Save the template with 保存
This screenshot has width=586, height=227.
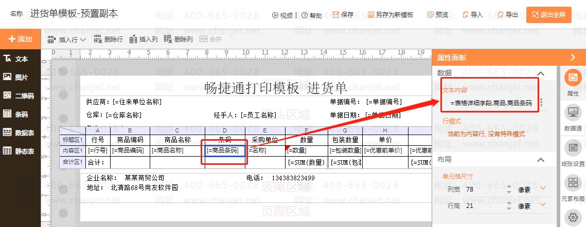pyautogui.click(x=343, y=15)
